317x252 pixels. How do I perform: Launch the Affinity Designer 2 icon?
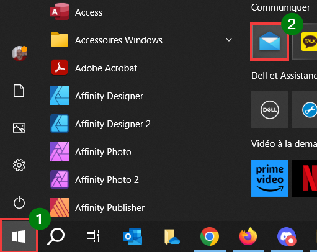tap(60, 124)
